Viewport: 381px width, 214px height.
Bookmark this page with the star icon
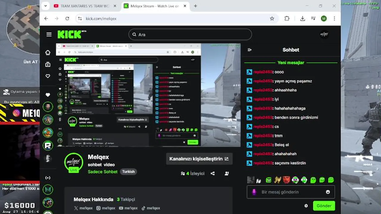click(272, 18)
